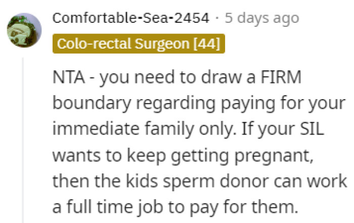Click the Comfortable-Sea-2454 user avatar
Image resolution: width=354 pixels, height=223 pixels.
[24, 29]
